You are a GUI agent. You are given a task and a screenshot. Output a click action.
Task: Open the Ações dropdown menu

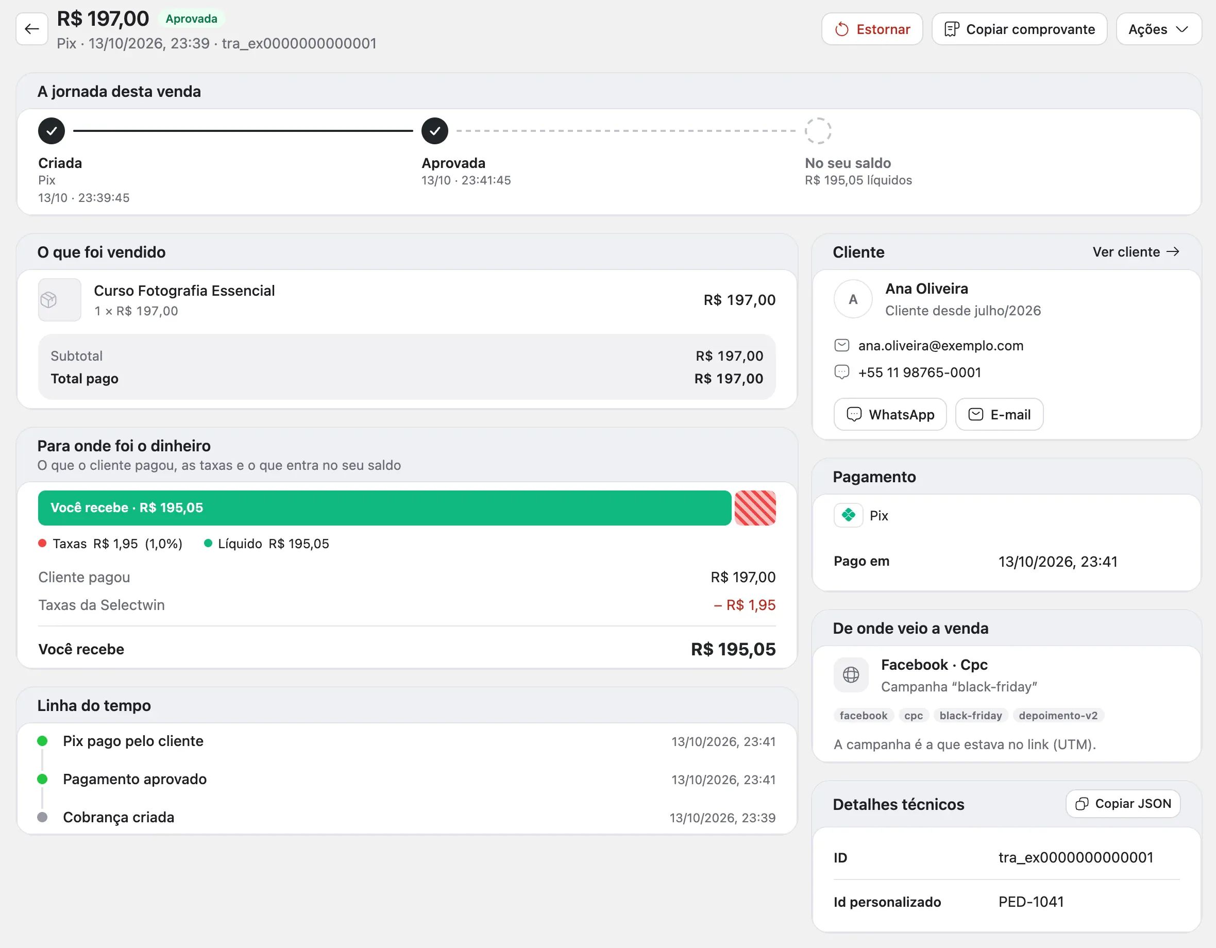click(x=1159, y=29)
